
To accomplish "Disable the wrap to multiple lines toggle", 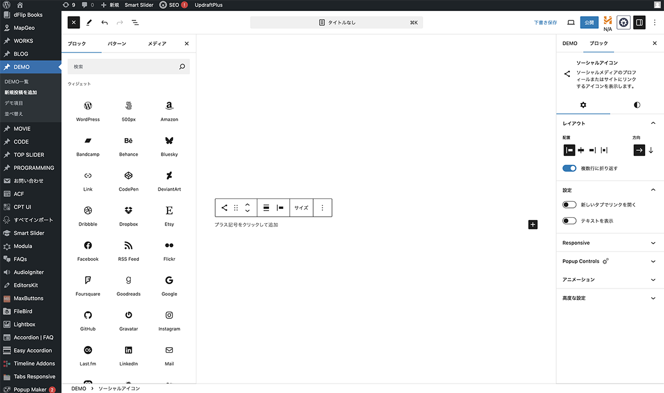I will pos(569,168).
